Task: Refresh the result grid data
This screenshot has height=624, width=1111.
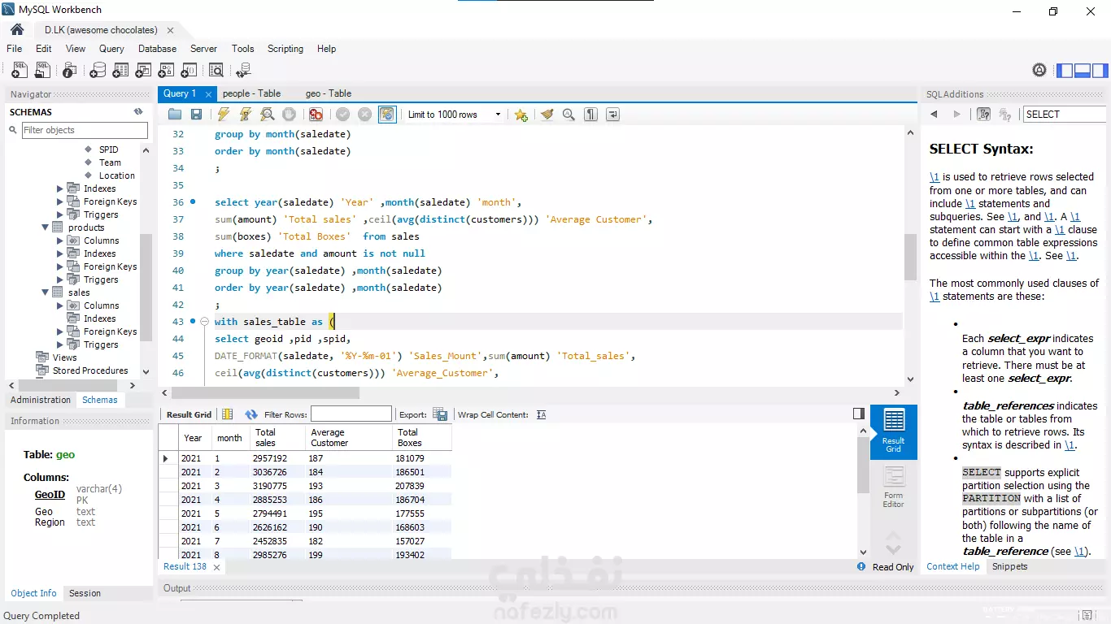Action: (x=251, y=414)
